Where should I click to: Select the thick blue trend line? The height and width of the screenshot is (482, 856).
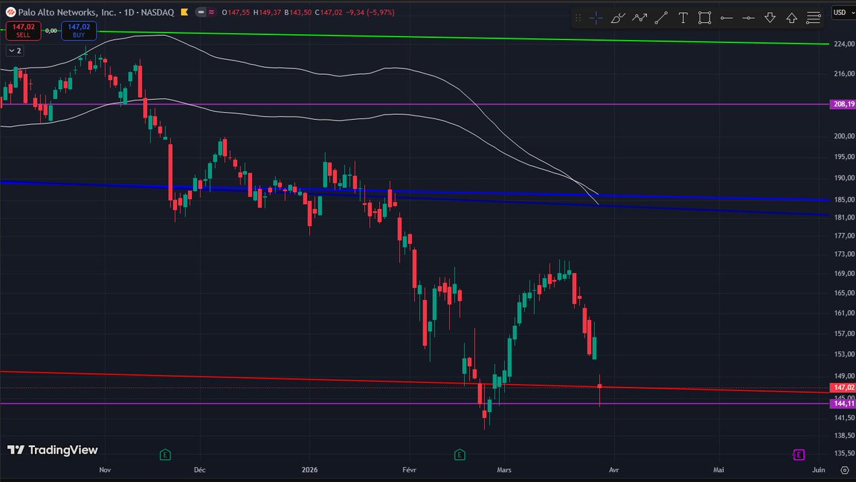tap(415, 191)
